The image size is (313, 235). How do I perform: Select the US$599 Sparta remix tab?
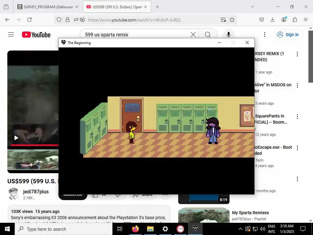click(117, 7)
